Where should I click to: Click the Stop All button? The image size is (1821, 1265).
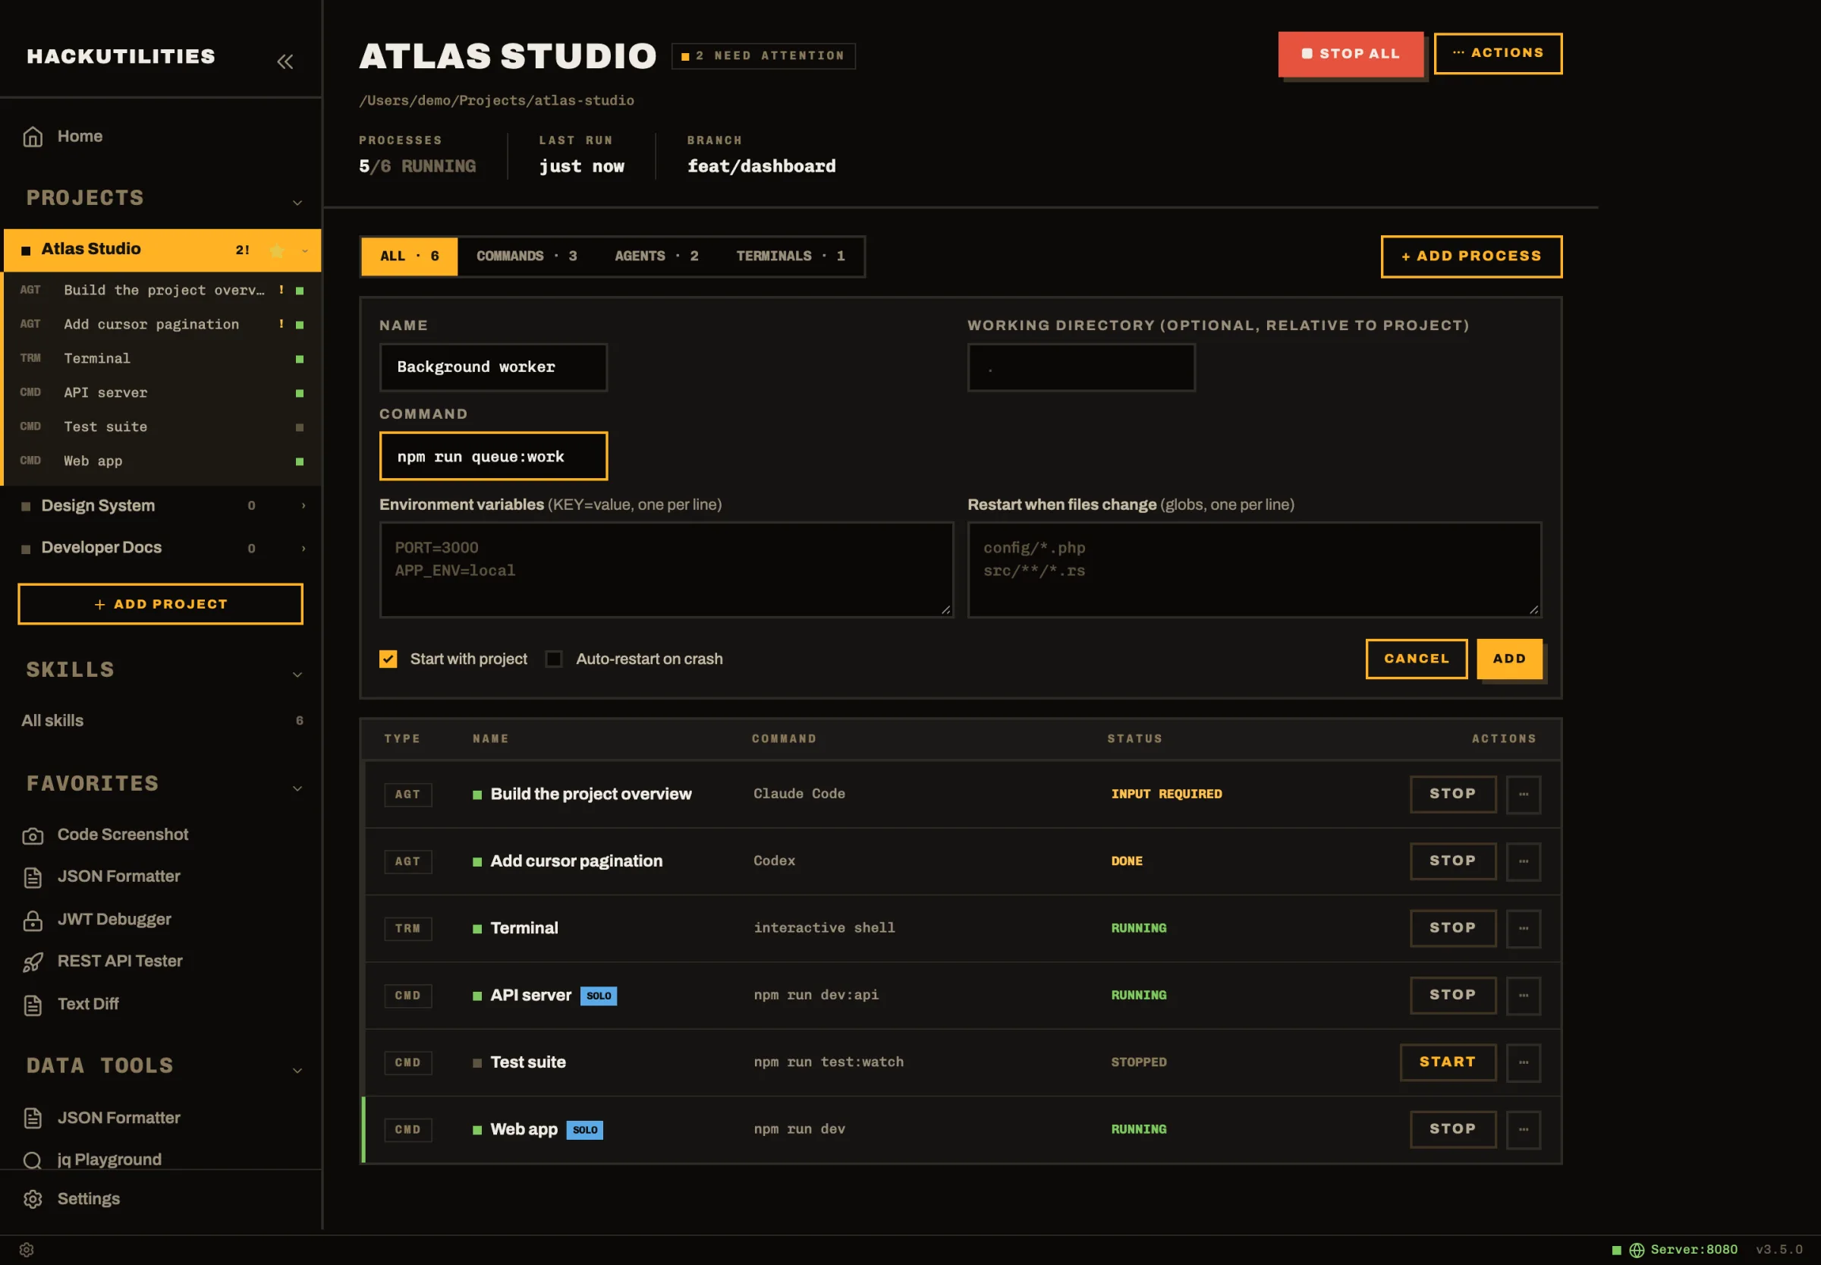(x=1351, y=54)
